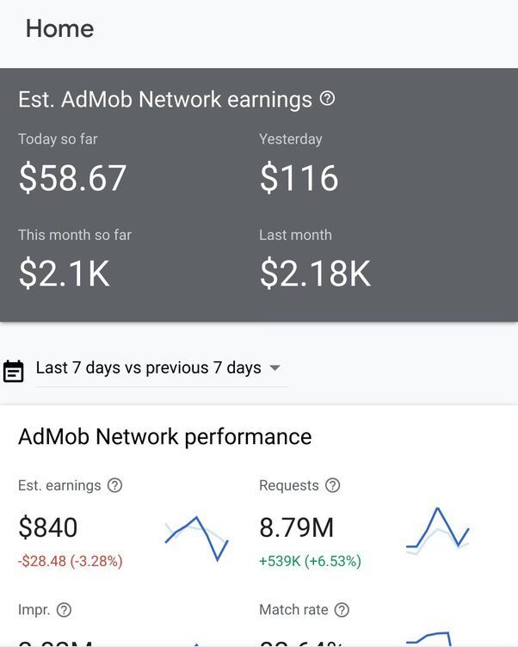This screenshot has width=518, height=647.
Task: Select Yesterday's $116 earnings figure
Action: pos(299,178)
